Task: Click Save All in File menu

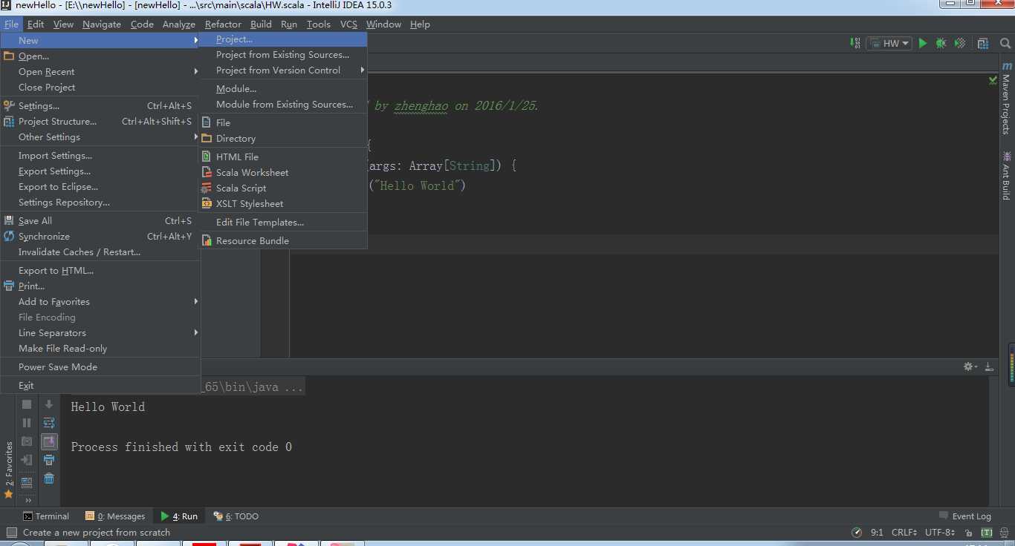Action: click(100, 221)
